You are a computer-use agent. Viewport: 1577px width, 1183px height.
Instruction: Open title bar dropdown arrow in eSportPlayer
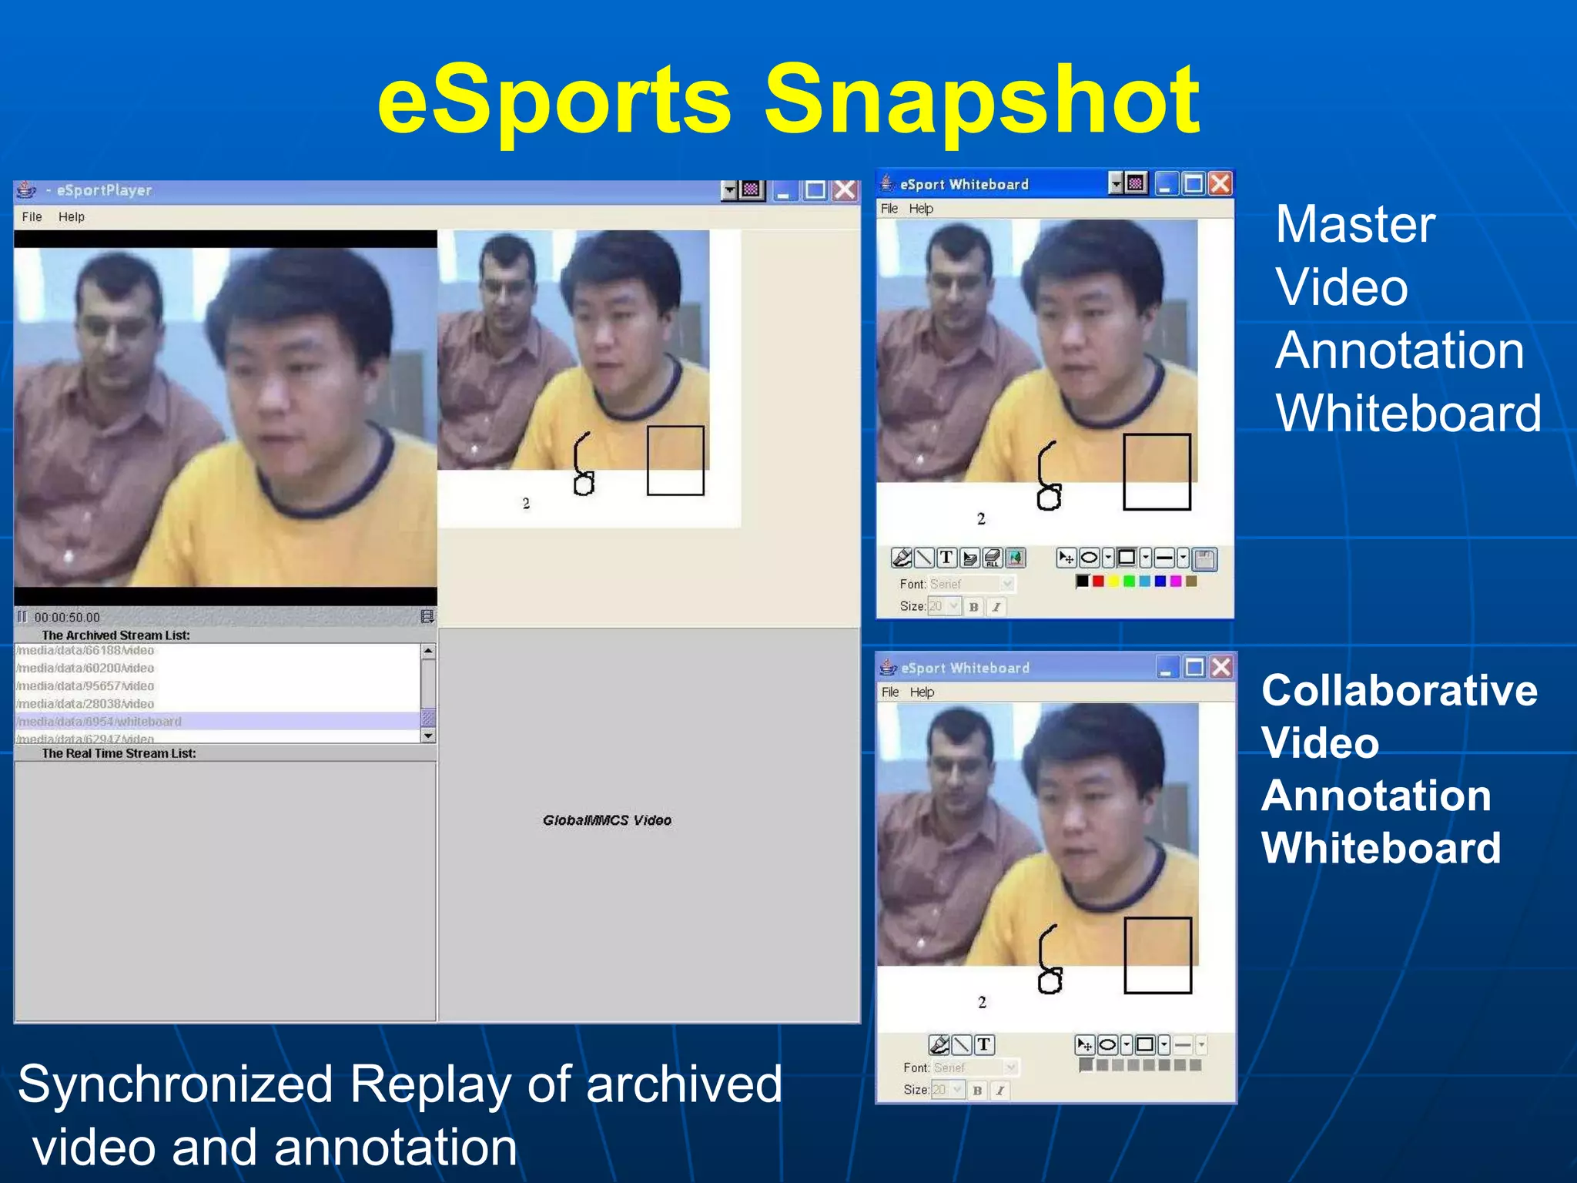[x=729, y=189]
